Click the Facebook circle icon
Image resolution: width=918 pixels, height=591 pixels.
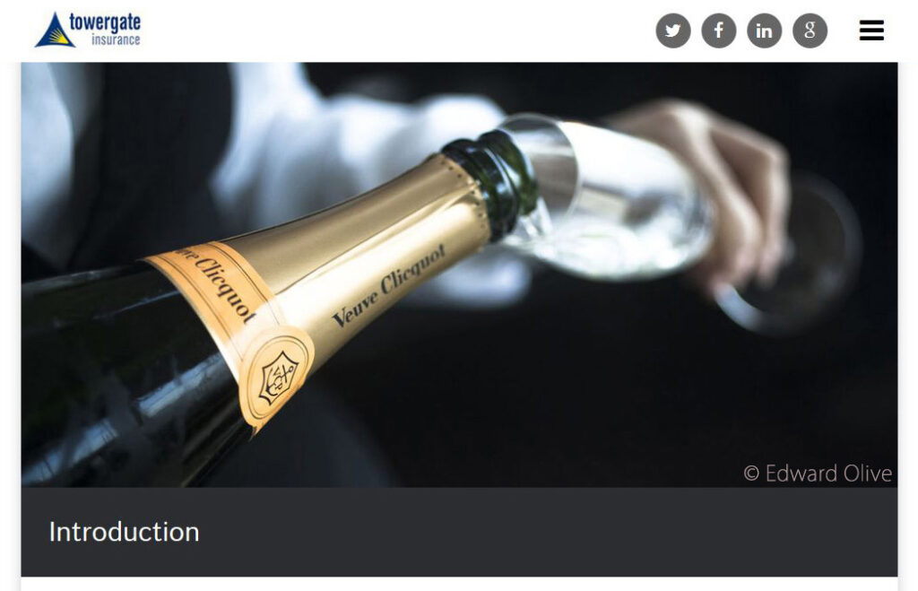tap(718, 30)
